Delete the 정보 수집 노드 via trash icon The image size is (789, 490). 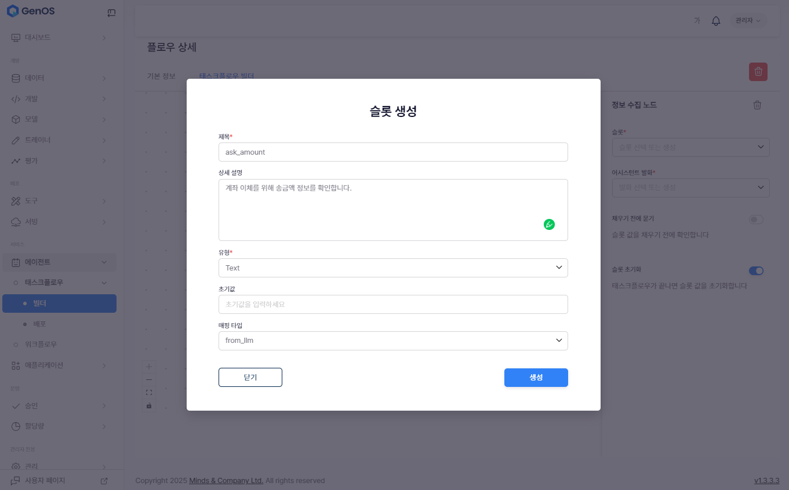click(757, 105)
